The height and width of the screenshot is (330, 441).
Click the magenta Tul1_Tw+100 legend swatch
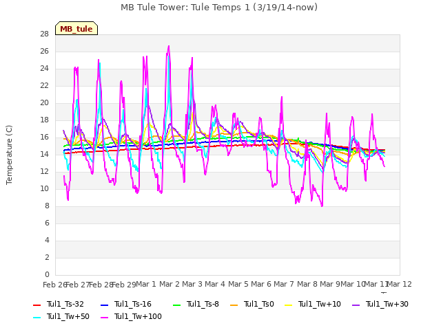[x=104, y=317]
